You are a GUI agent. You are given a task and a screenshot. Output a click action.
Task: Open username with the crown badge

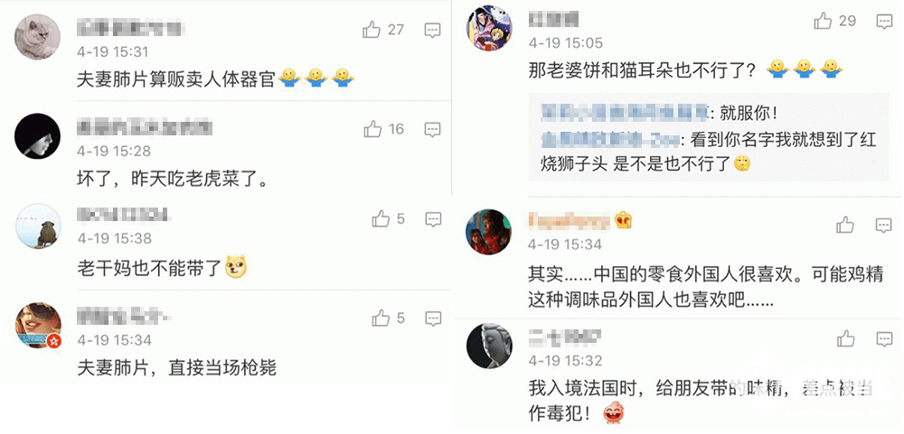point(569,219)
